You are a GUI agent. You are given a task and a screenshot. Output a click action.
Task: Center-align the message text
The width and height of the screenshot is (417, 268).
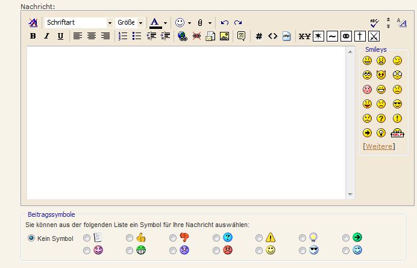point(92,36)
